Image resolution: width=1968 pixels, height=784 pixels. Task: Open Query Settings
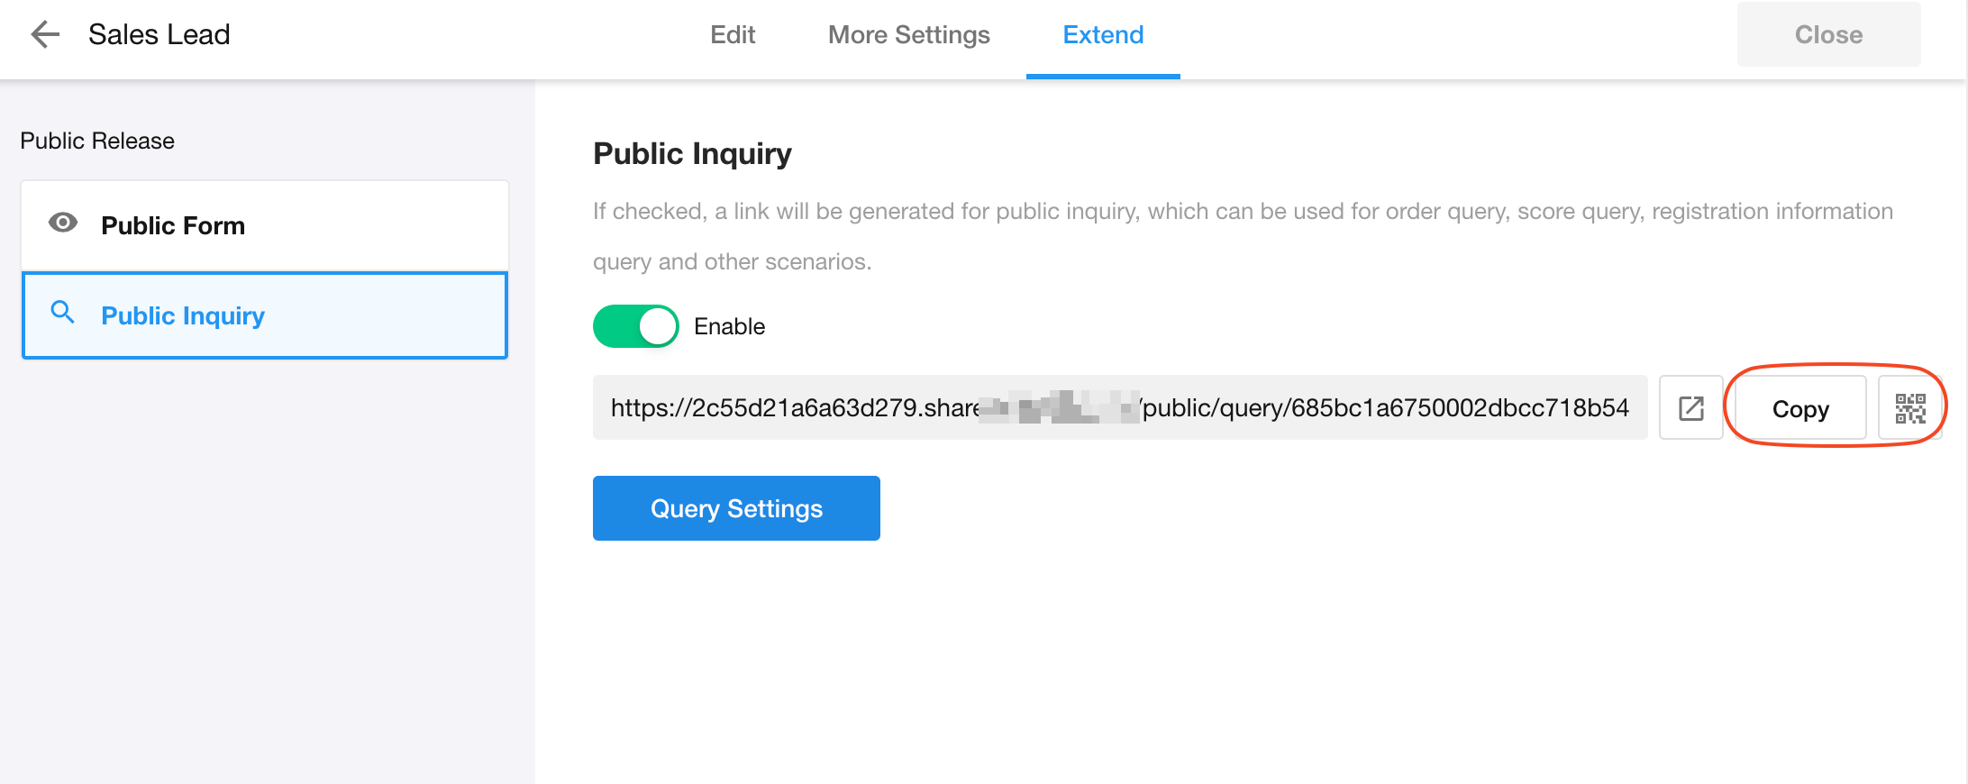(736, 508)
